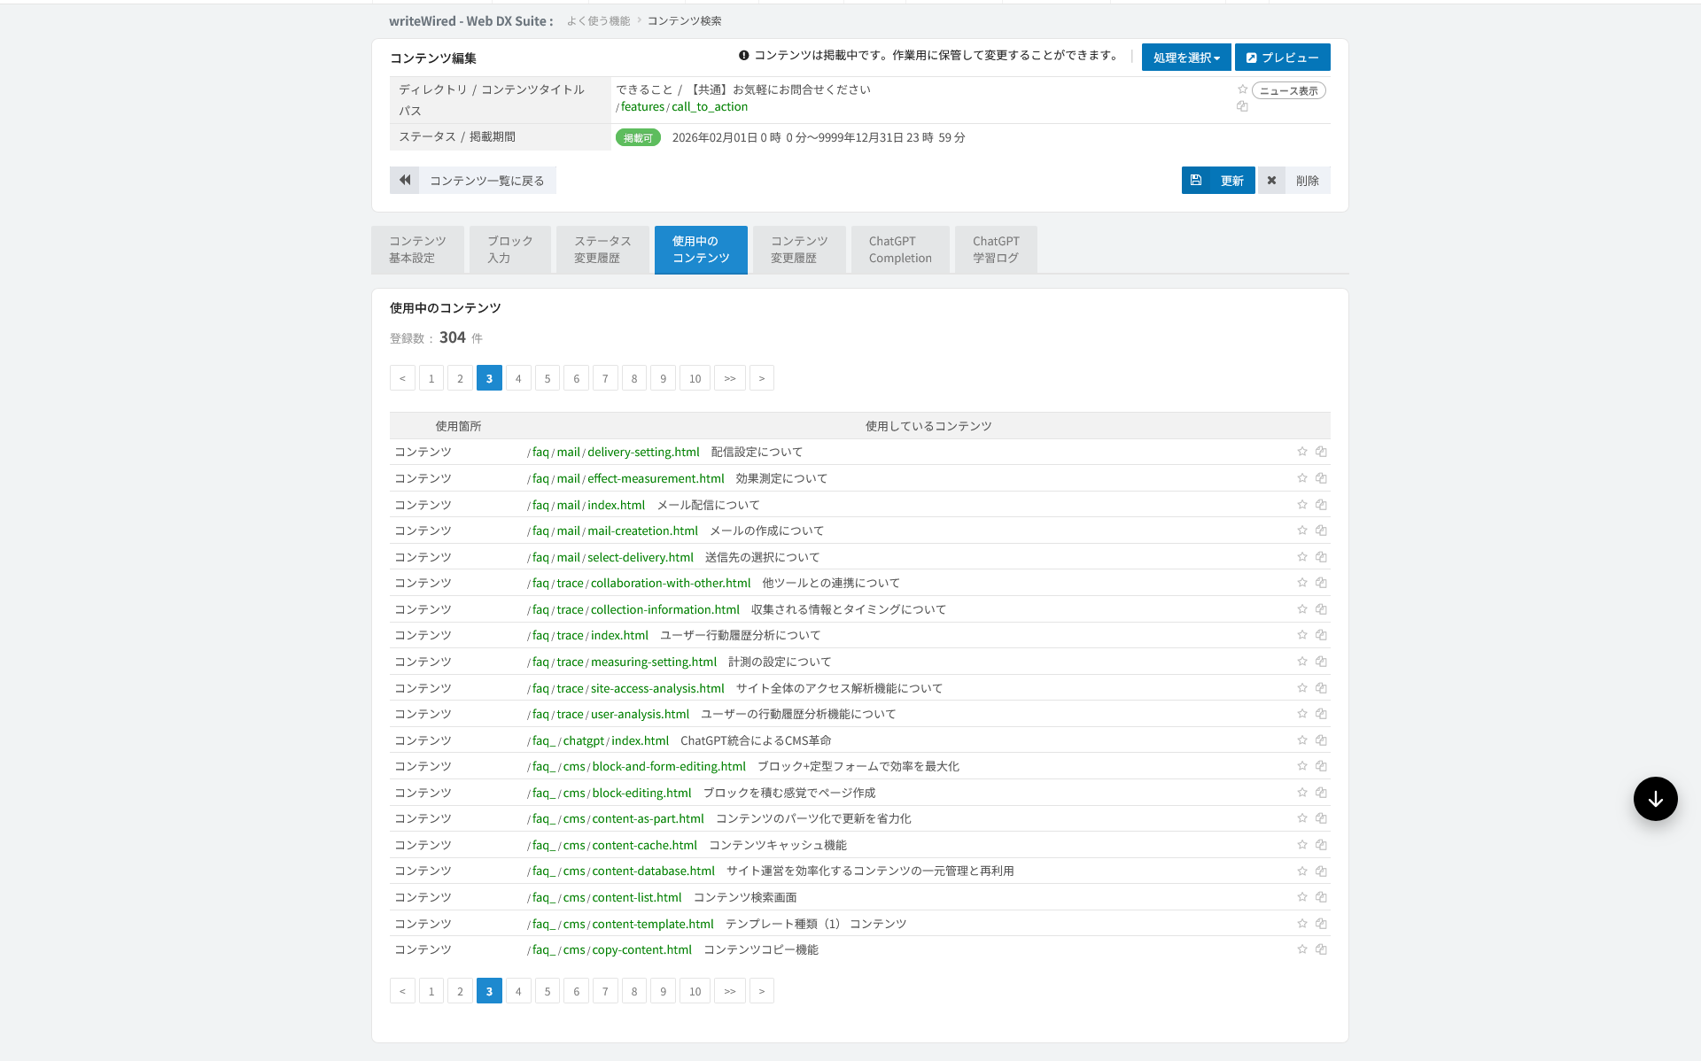1701x1061 pixels.
Task: Click the 更新 save button
Action: point(1218,180)
